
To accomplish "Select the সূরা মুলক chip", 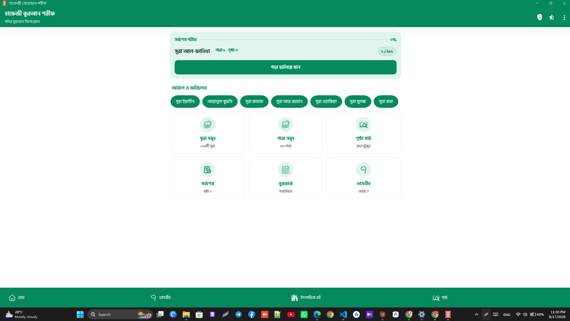I will 358,102.
